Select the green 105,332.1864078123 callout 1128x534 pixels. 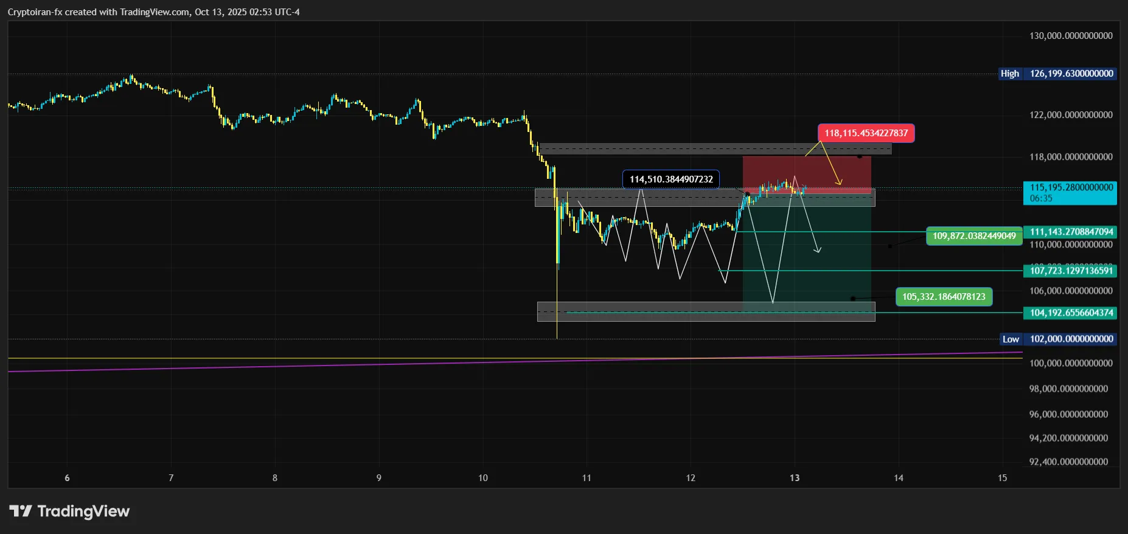pyautogui.click(x=943, y=297)
